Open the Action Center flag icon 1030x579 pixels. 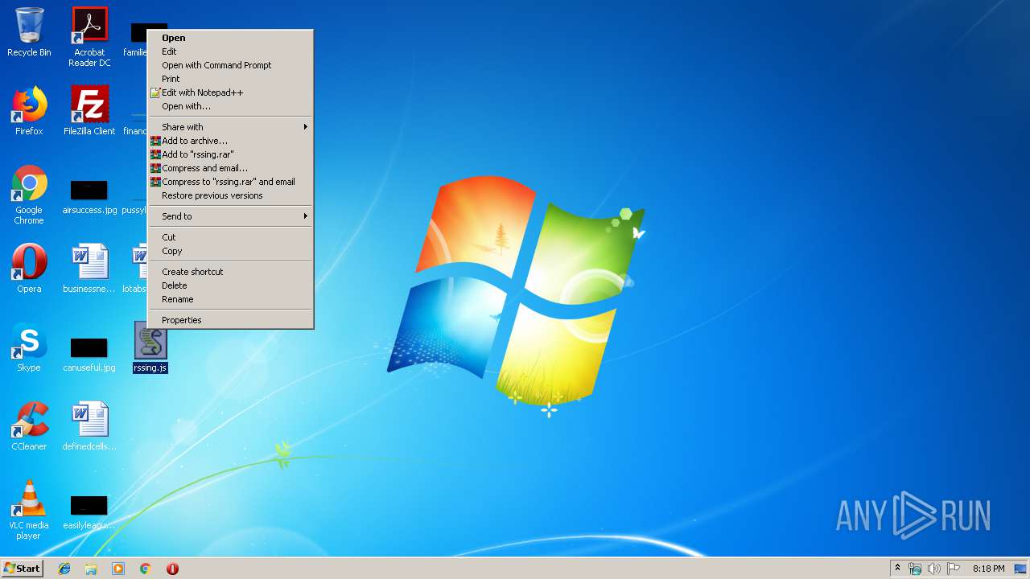tap(954, 569)
